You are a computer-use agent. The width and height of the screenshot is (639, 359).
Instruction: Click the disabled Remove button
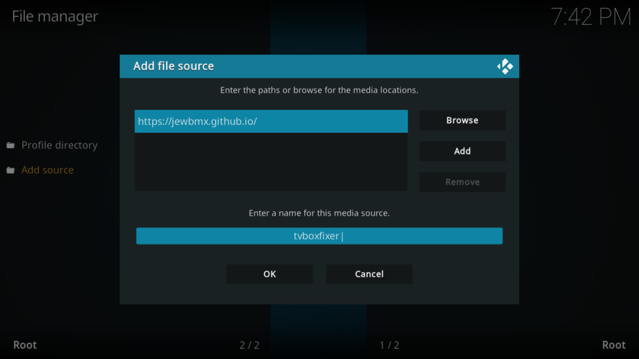click(x=462, y=182)
